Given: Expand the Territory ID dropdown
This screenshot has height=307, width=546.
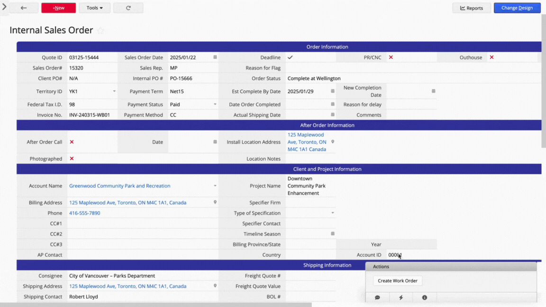Looking at the screenshot, I should coord(114,91).
